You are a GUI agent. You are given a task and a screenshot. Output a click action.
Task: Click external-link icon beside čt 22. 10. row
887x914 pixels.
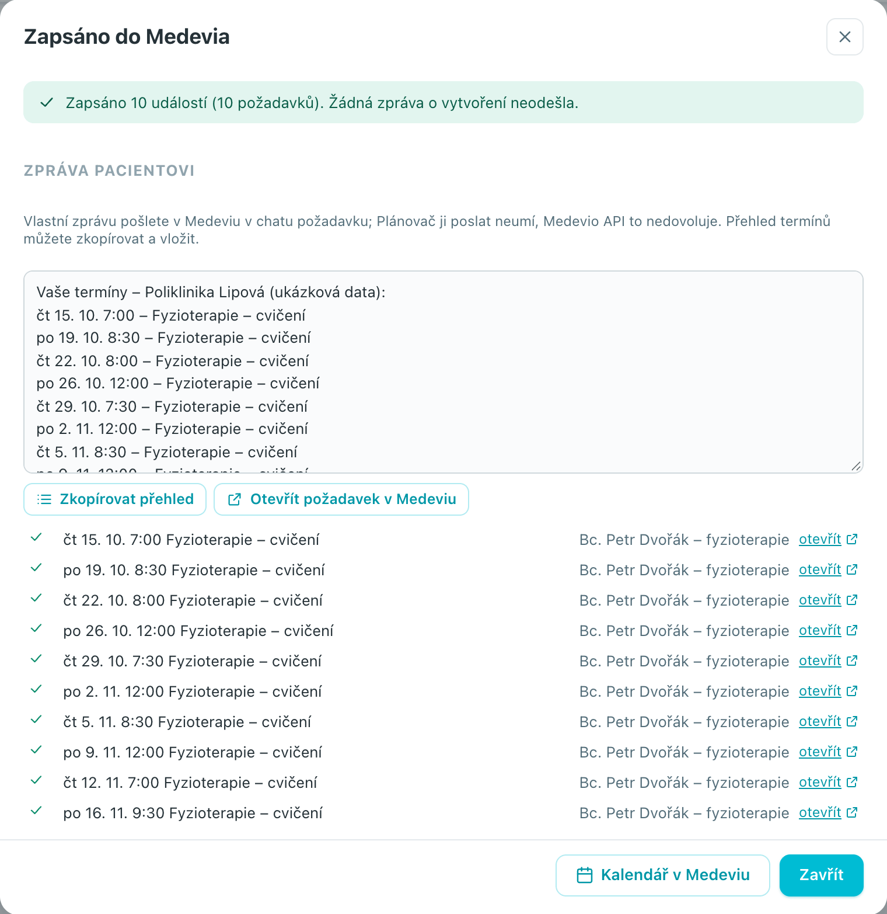(x=852, y=600)
